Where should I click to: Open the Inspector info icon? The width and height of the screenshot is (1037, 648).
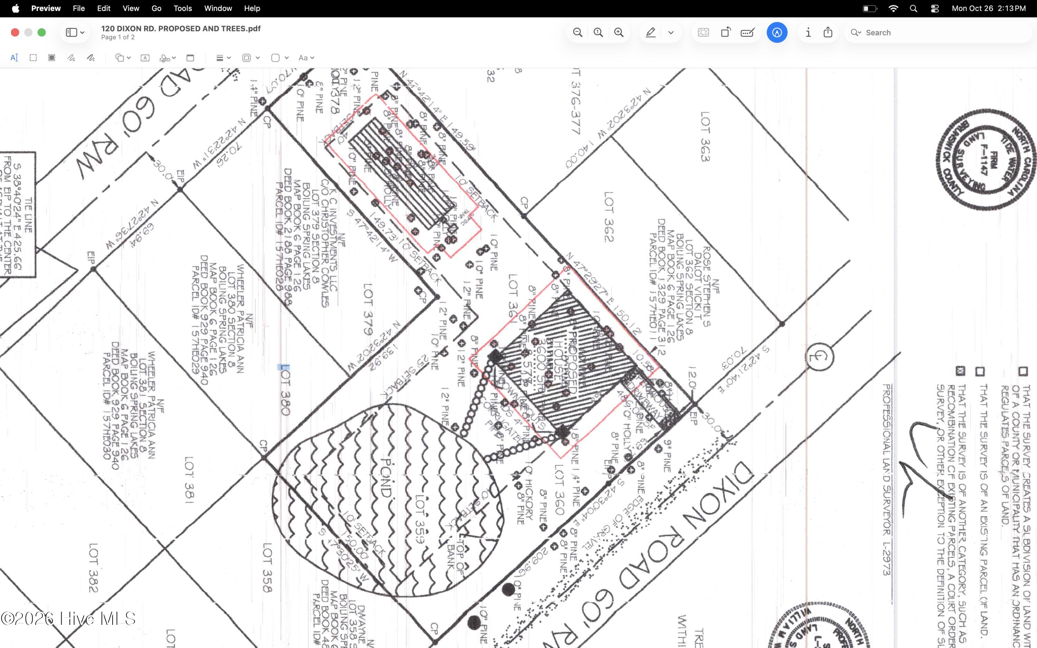[x=808, y=32]
